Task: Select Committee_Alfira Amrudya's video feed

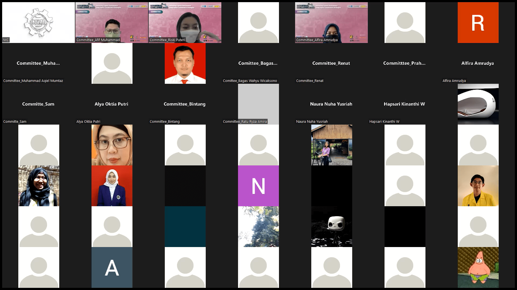Action: point(331,23)
